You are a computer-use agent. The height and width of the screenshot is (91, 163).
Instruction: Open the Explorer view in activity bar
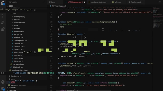[3, 3]
